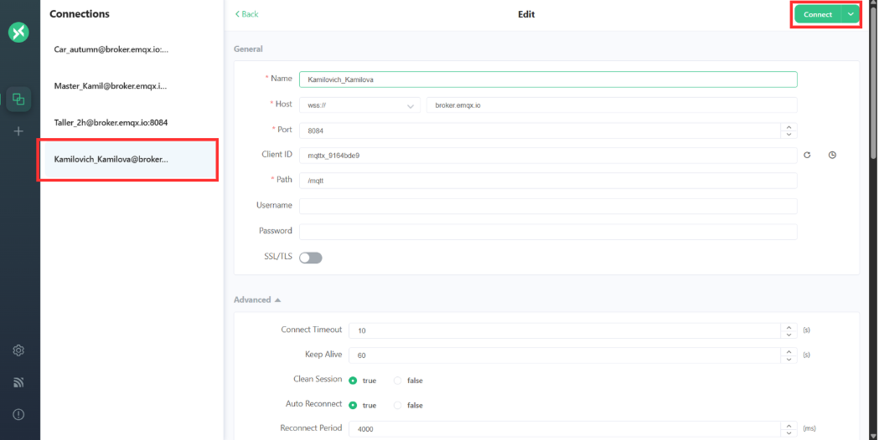Select Clean Session false

click(408, 381)
